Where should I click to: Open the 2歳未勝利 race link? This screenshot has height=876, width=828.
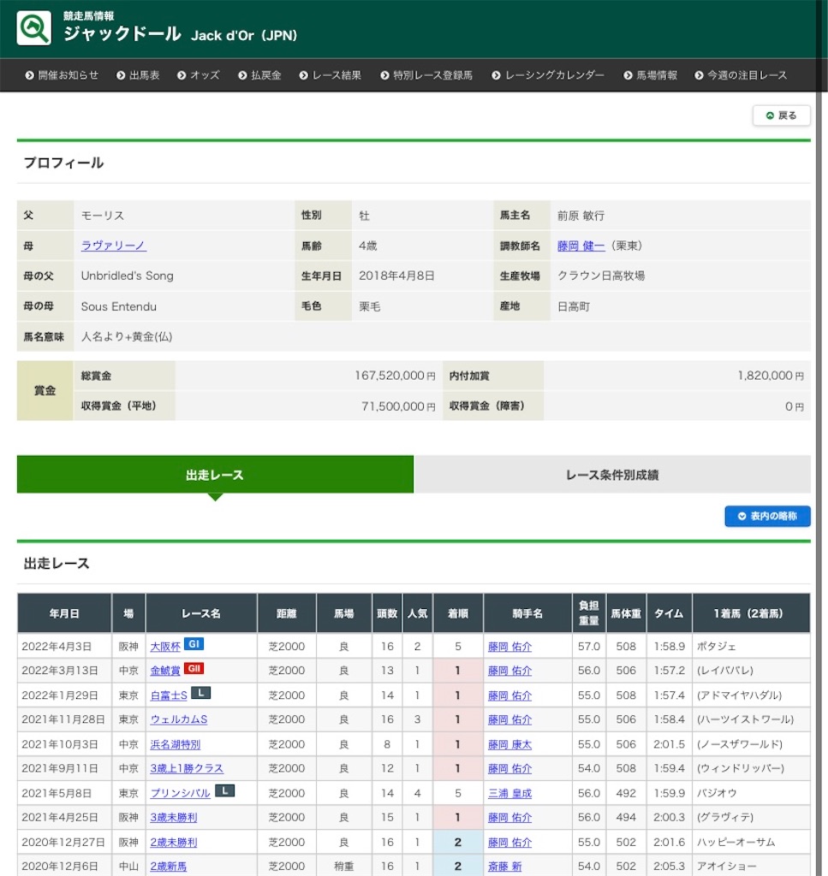click(173, 842)
